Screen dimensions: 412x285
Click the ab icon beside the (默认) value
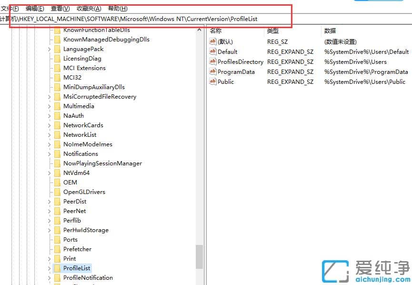pos(213,41)
